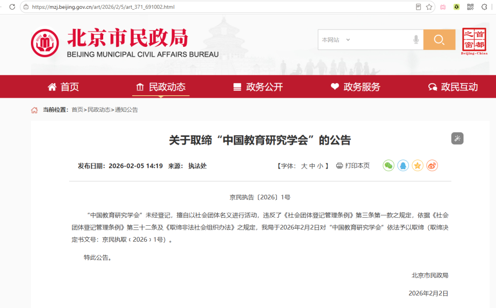Click the source text 执法处
Image resolution: width=496 pixels, height=308 pixels.
click(198, 166)
